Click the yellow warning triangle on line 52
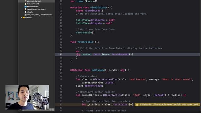201x113 pixels. [137, 105]
